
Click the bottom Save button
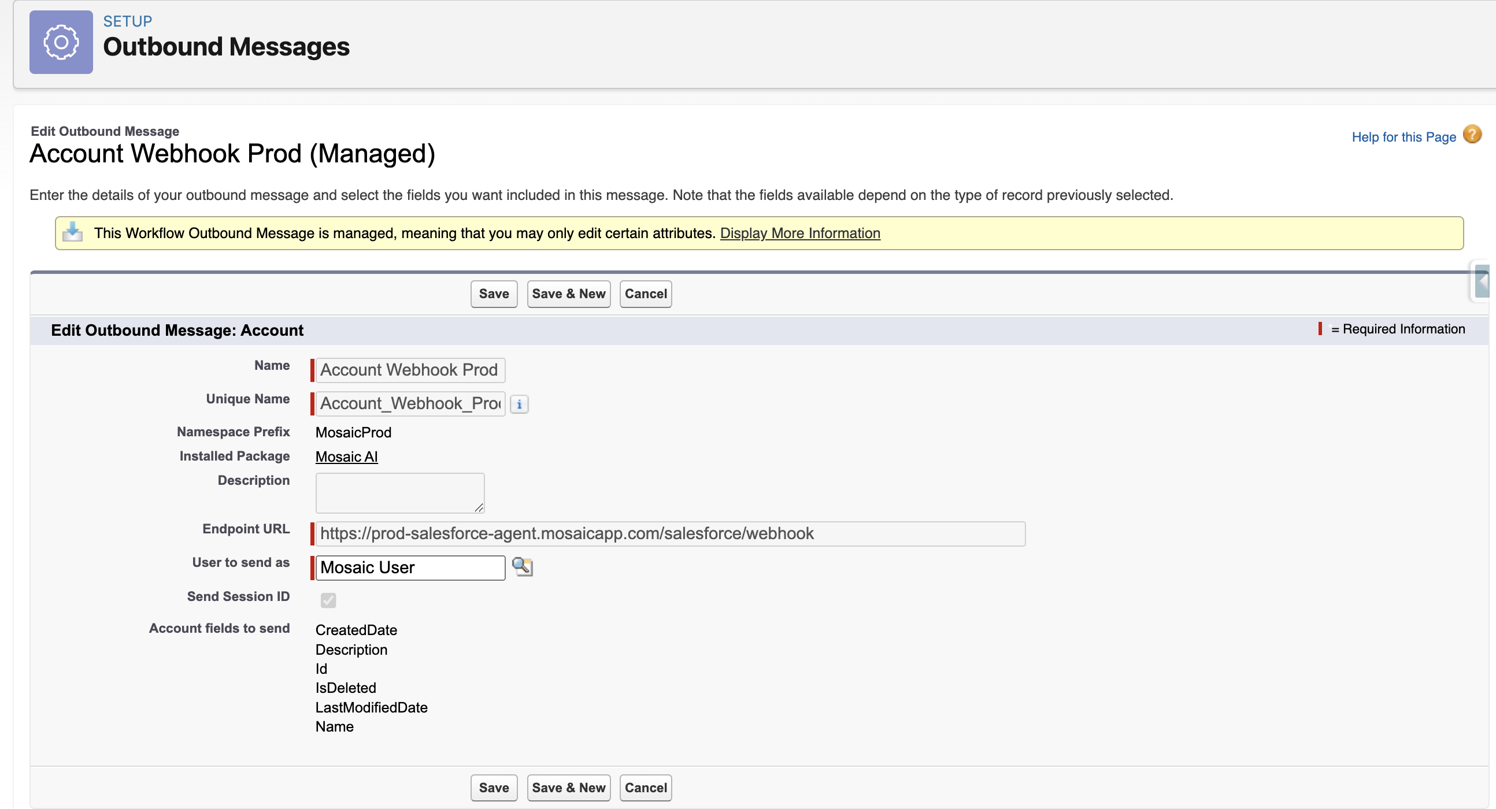tap(494, 788)
